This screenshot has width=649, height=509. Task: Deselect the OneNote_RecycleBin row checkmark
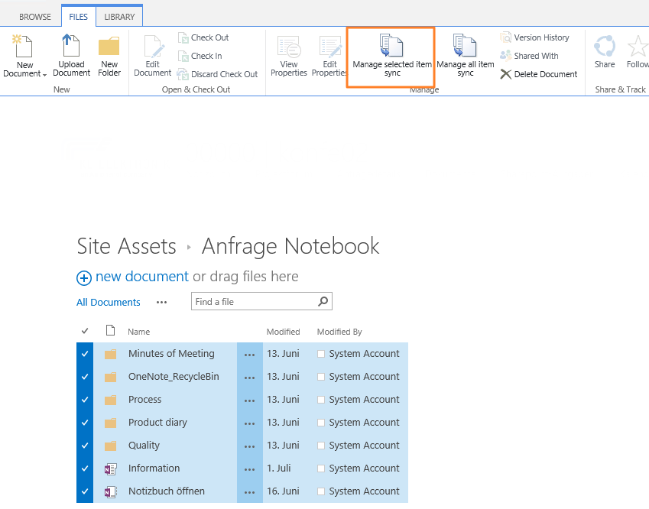pyautogui.click(x=85, y=377)
